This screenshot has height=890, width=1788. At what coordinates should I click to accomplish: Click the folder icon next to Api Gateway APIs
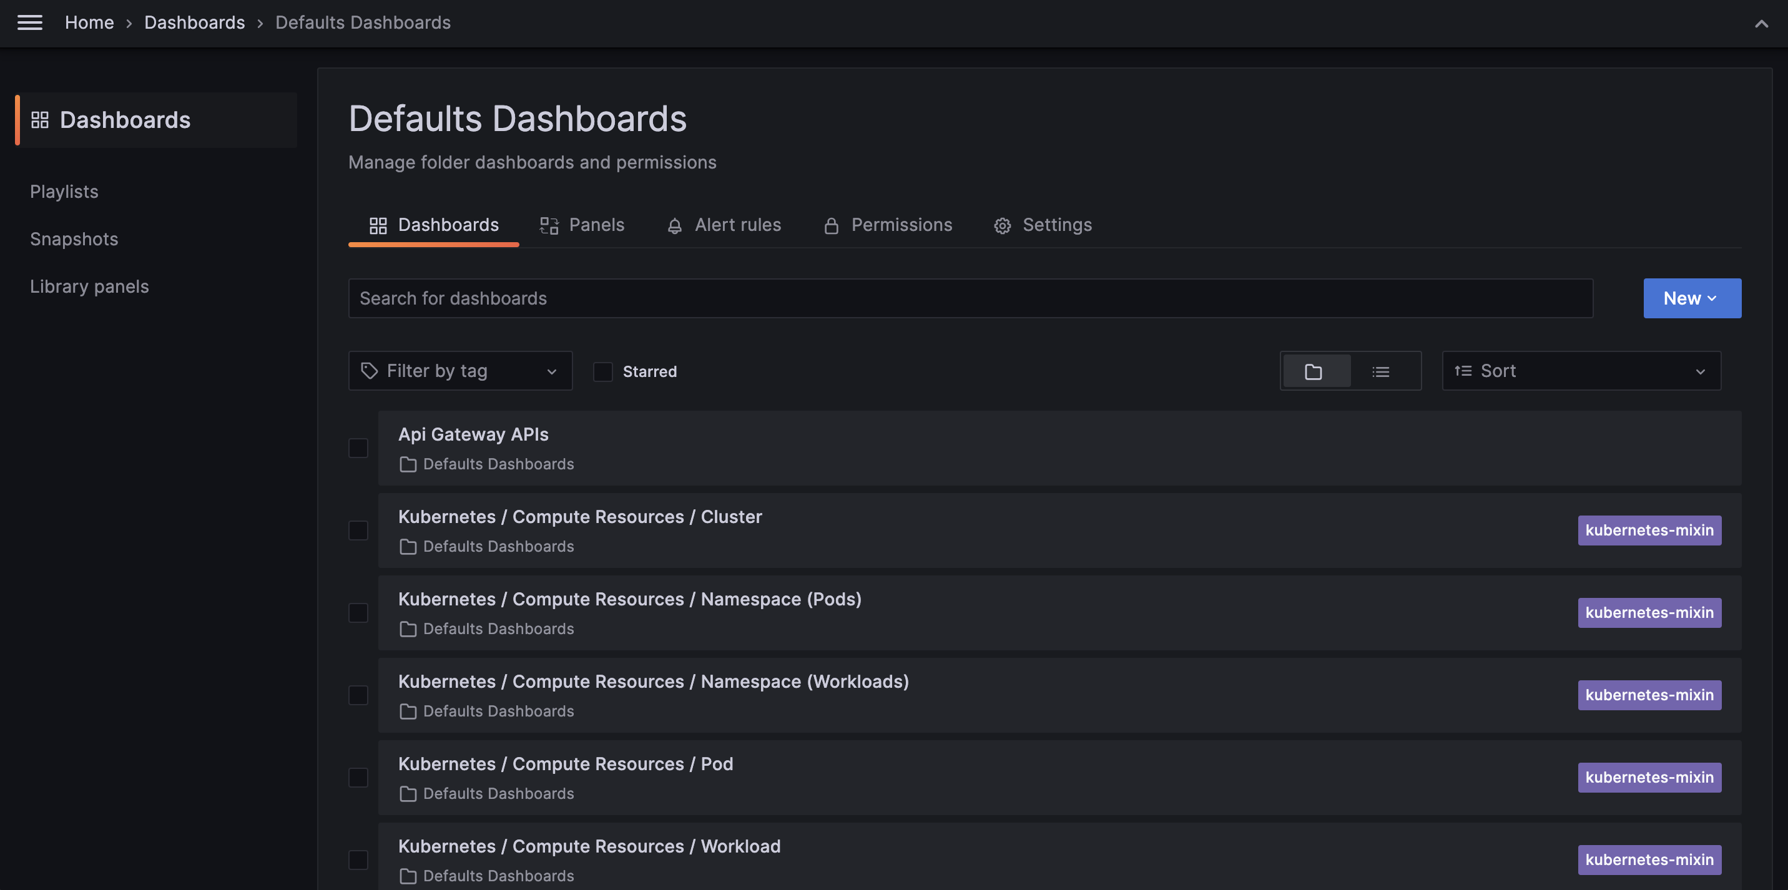pos(408,465)
